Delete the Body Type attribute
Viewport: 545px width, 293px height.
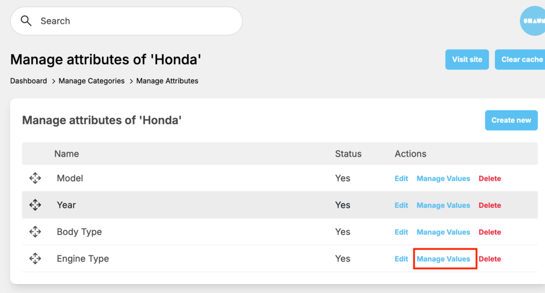click(x=490, y=232)
